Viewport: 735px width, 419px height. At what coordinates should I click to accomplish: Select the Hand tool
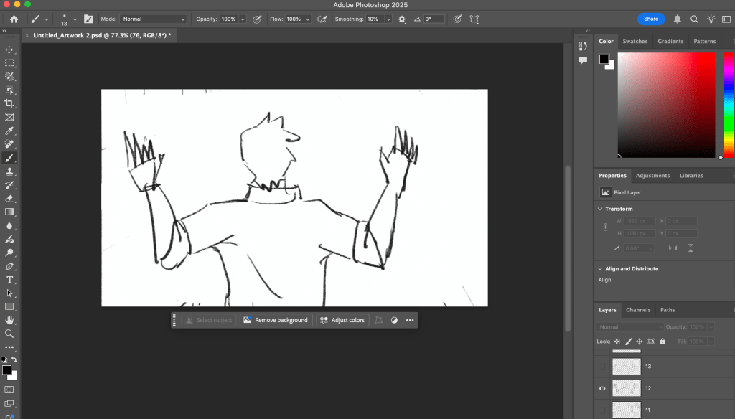tap(9, 320)
